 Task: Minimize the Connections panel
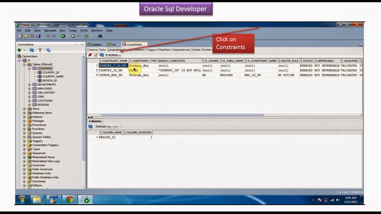point(82,45)
